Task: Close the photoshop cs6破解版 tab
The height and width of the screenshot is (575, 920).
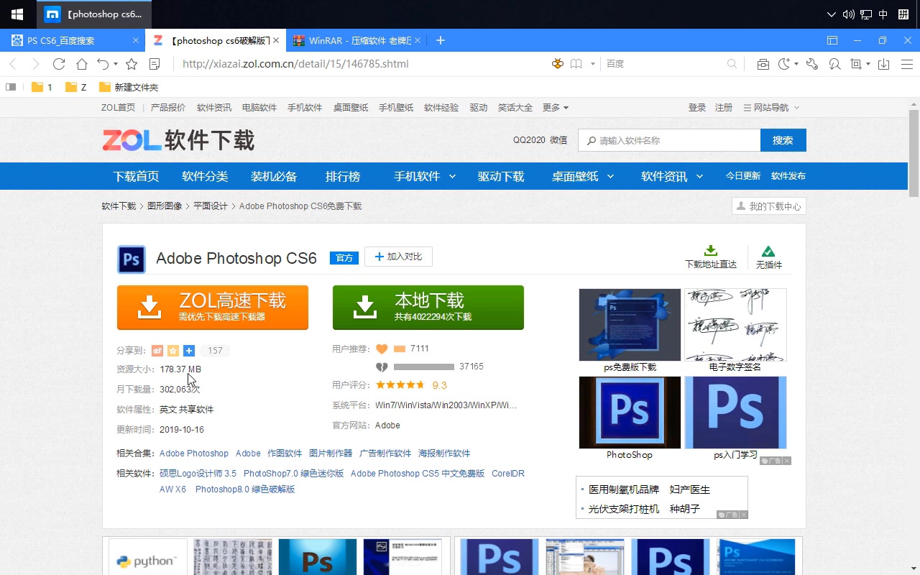Action: coord(276,40)
